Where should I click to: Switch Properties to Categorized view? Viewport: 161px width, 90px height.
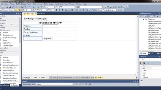pos(141,63)
